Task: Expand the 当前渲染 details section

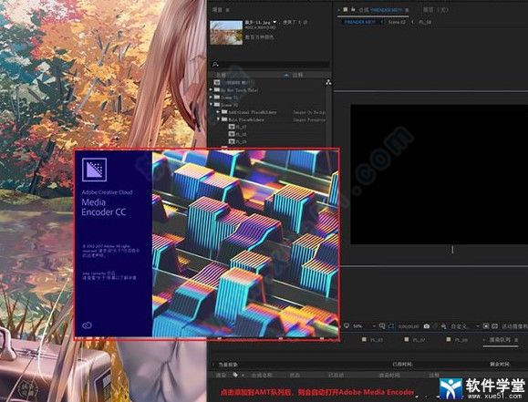Action: (x=212, y=365)
